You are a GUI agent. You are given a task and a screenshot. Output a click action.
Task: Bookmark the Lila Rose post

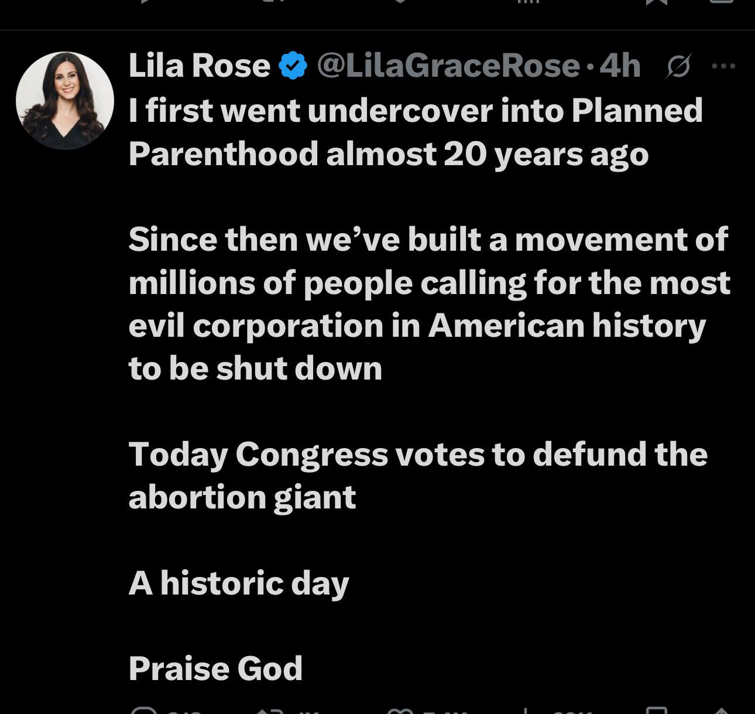pos(656,711)
